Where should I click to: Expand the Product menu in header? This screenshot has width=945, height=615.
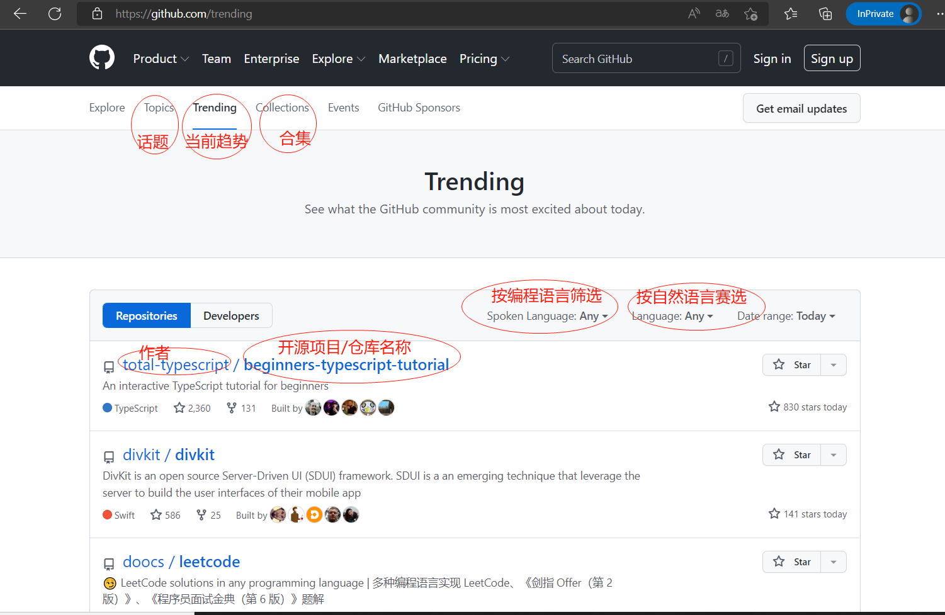161,59
